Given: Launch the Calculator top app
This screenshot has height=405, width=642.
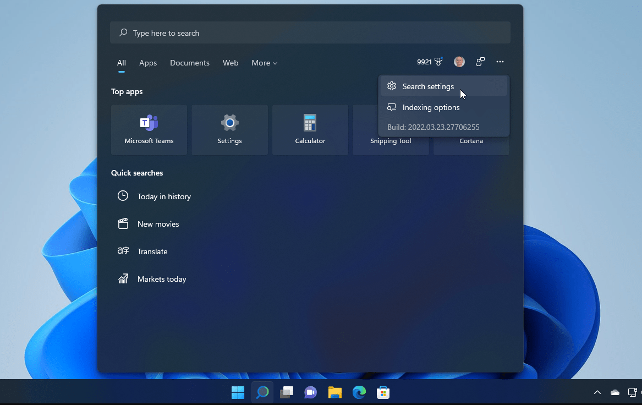Looking at the screenshot, I should tap(310, 130).
